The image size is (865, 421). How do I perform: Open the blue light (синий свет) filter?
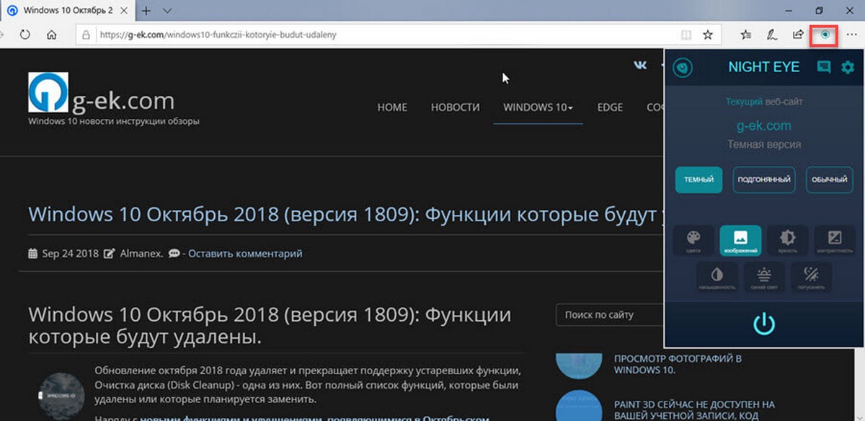[764, 277]
